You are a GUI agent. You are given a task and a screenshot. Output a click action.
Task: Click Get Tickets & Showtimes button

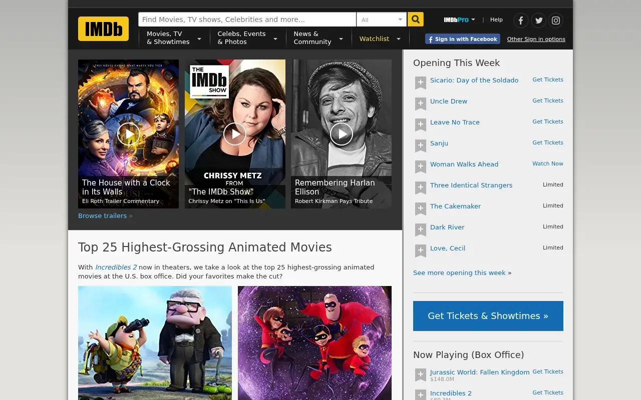(x=488, y=316)
